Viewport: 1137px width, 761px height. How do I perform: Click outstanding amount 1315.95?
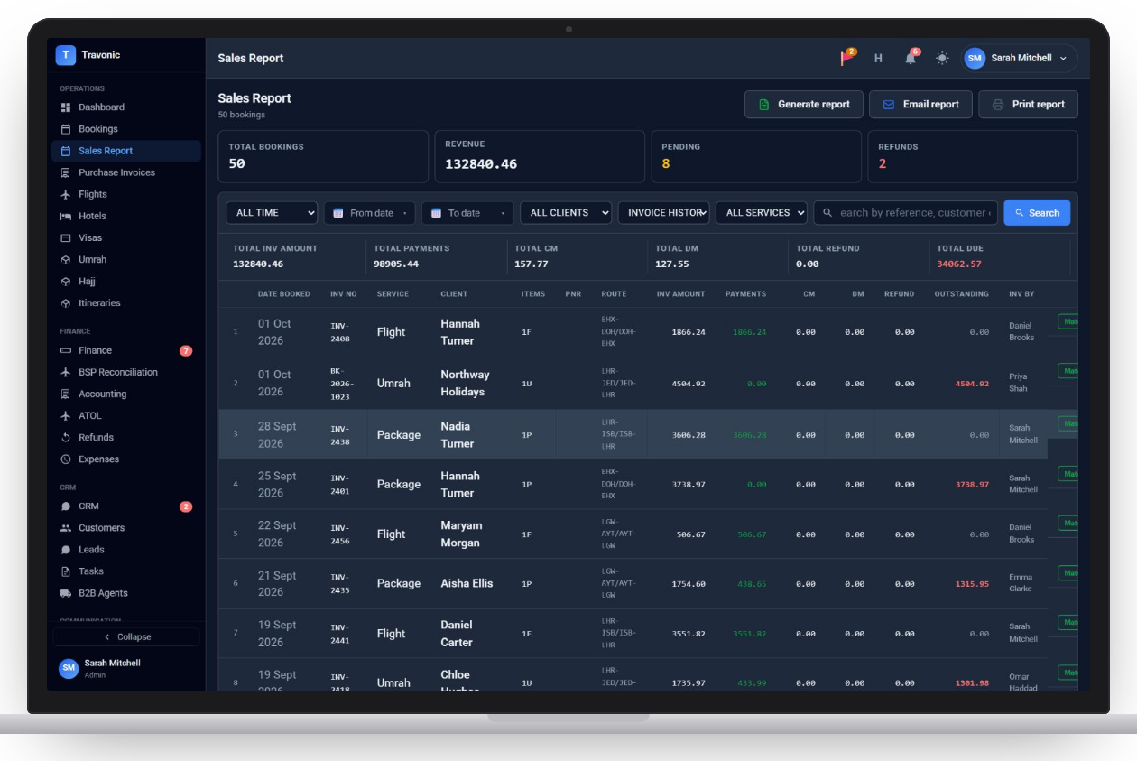click(x=972, y=584)
